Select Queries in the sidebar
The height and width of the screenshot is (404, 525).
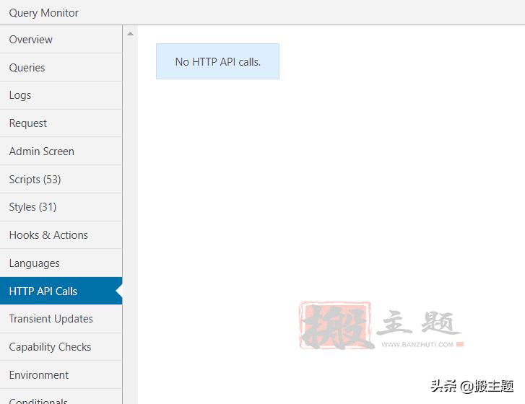[x=27, y=68]
